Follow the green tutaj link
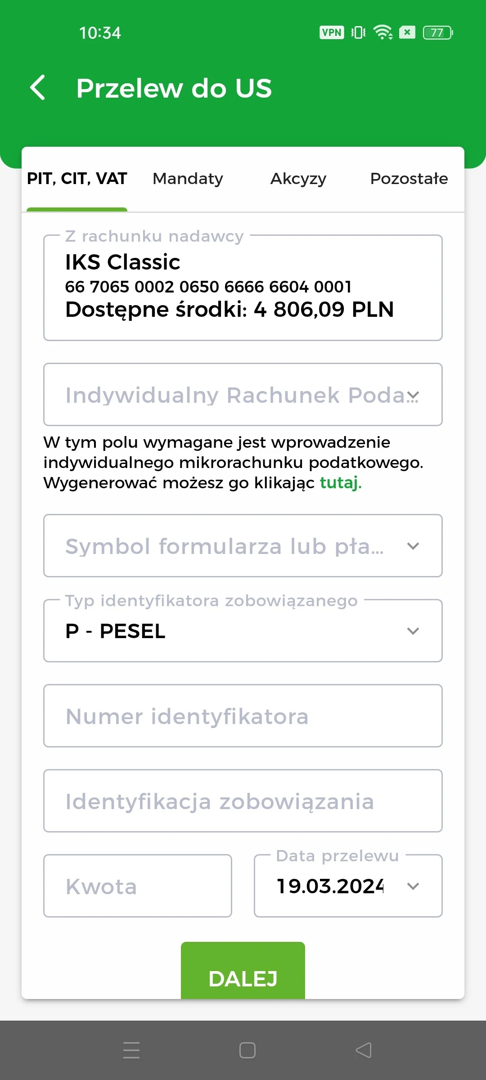 click(340, 483)
